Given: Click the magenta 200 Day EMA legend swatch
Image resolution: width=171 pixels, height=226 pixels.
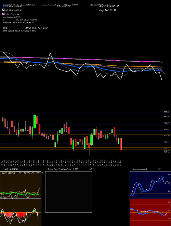Looking at the screenshot, I should tap(3, 14).
